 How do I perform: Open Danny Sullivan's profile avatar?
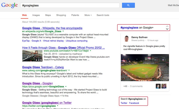(x=126, y=39)
